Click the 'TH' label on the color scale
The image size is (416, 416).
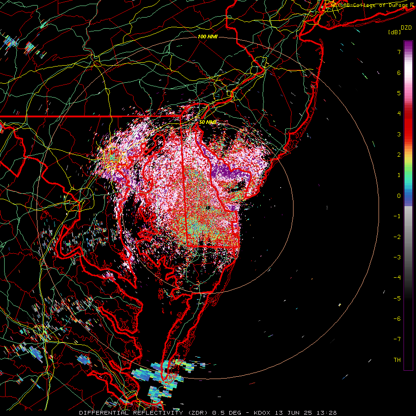click(x=397, y=360)
